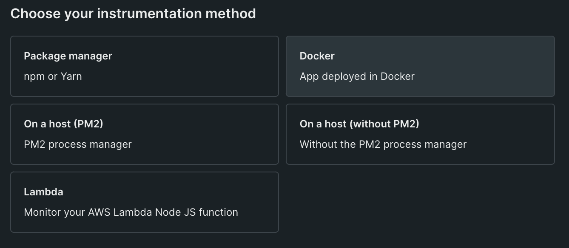Click the "Package manager" title text
The height and width of the screenshot is (248, 569).
pos(68,56)
